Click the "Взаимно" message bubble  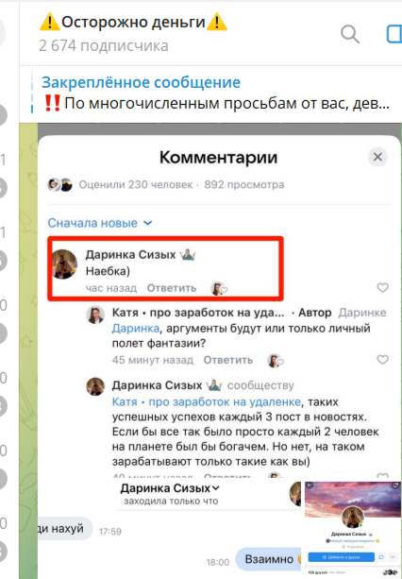[269, 559]
